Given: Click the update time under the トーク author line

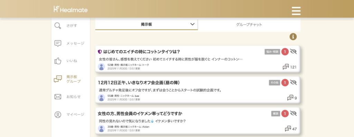Looking at the screenshot, I should tap(124, 68).
